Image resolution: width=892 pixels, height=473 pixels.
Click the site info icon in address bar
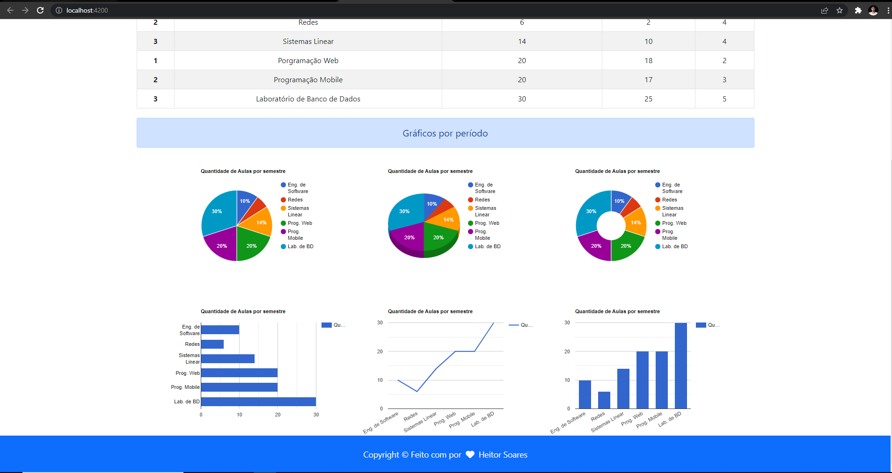tap(59, 10)
